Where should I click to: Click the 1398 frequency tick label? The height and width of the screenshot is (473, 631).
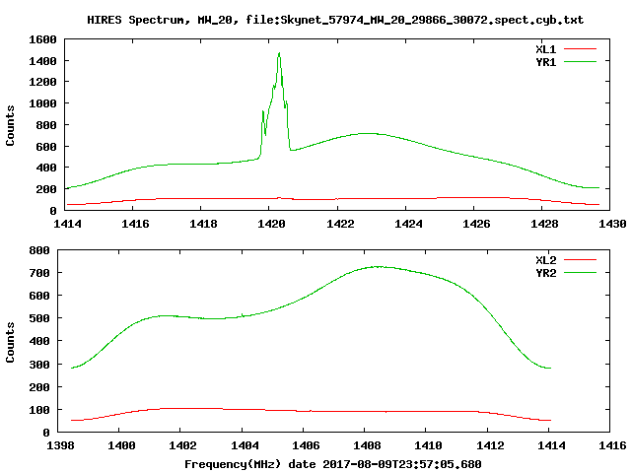[x=60, y=445]
